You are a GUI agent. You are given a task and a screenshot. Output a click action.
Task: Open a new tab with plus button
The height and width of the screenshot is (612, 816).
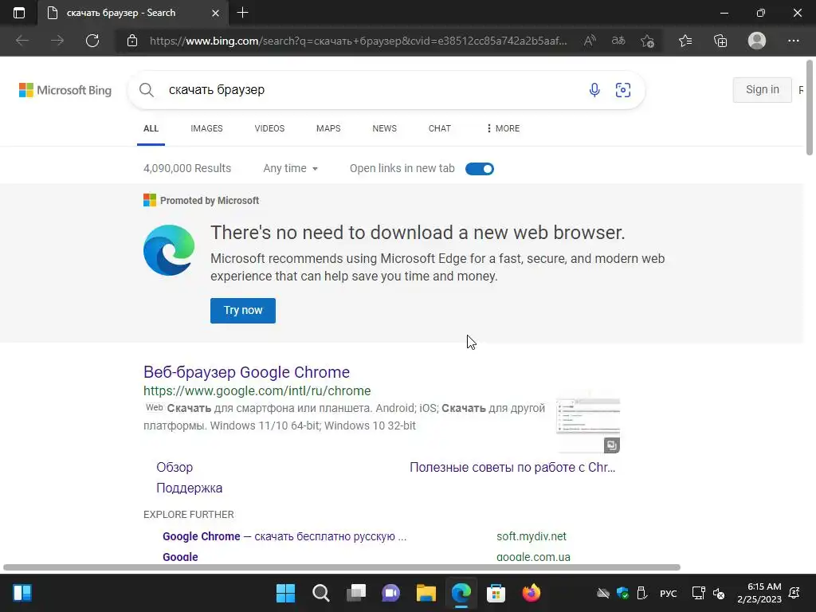[242, 13]
